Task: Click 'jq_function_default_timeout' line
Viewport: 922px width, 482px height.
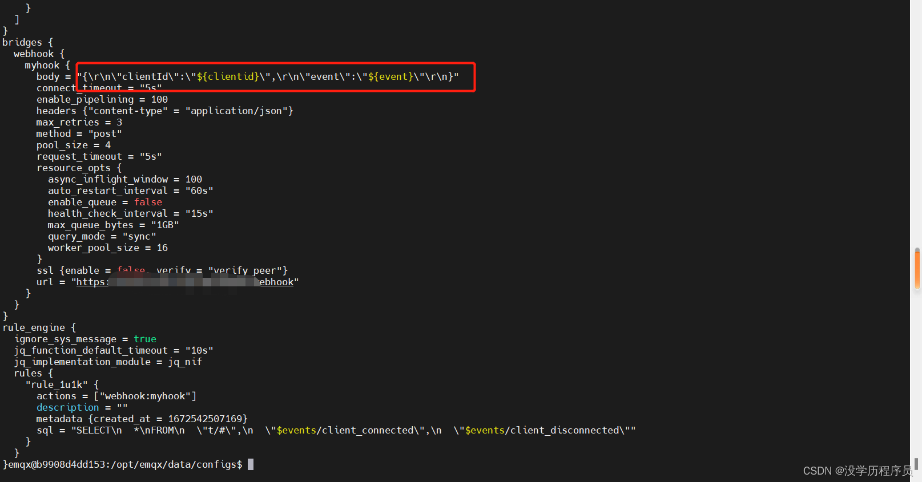Action: point(114,350)
